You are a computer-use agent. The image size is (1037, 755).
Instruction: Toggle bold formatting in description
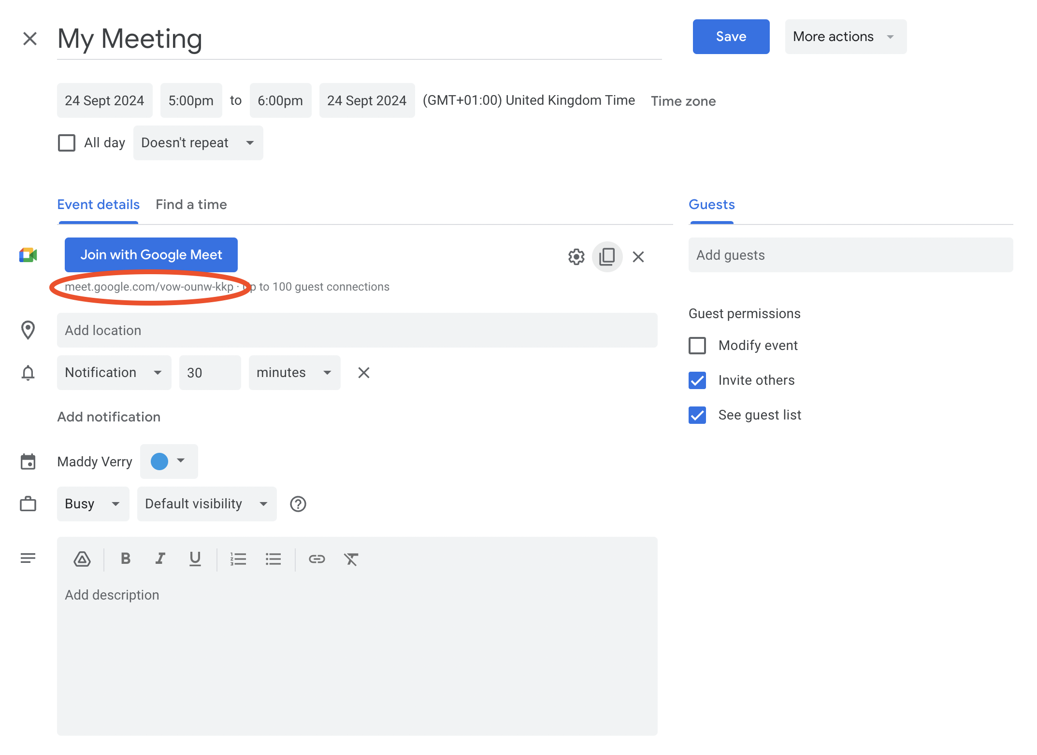coord(126,559)
